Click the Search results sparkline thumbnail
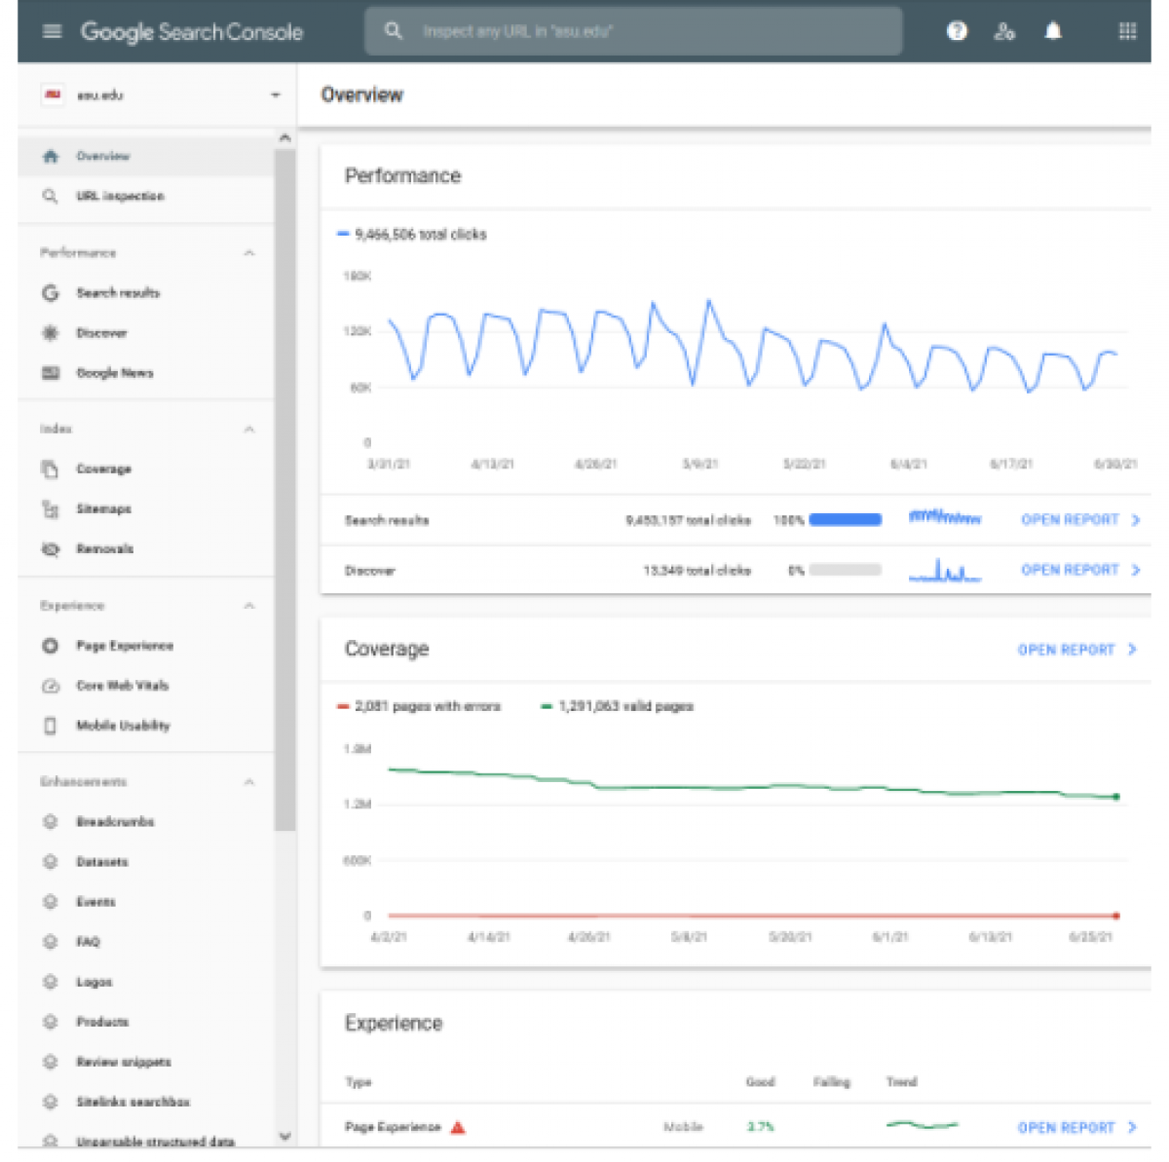Viewport: 1169px width, 1162px height. tap(944, 517)
